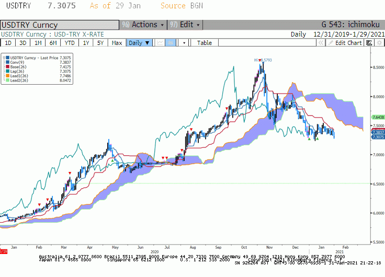Select the Max range tab
This screenshot has width=385, height=277.
(117, 43)
